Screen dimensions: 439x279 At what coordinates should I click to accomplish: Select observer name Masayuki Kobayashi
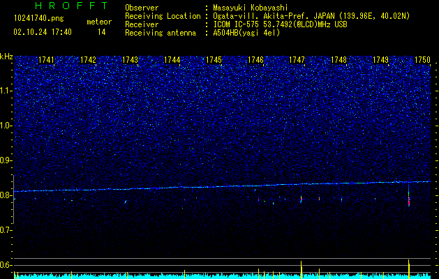[x=250, y=8]
